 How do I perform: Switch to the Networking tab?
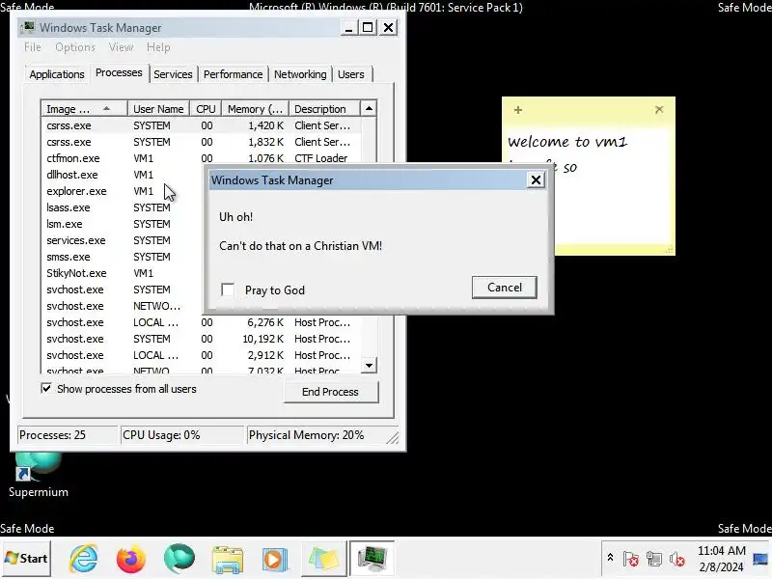pos(300,74)
